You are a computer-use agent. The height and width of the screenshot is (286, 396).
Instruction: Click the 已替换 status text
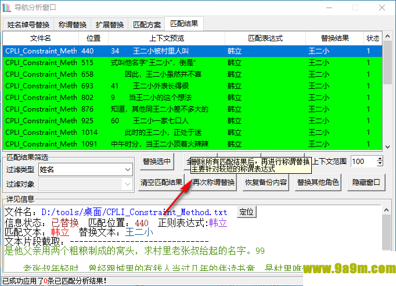click(65, 223)
